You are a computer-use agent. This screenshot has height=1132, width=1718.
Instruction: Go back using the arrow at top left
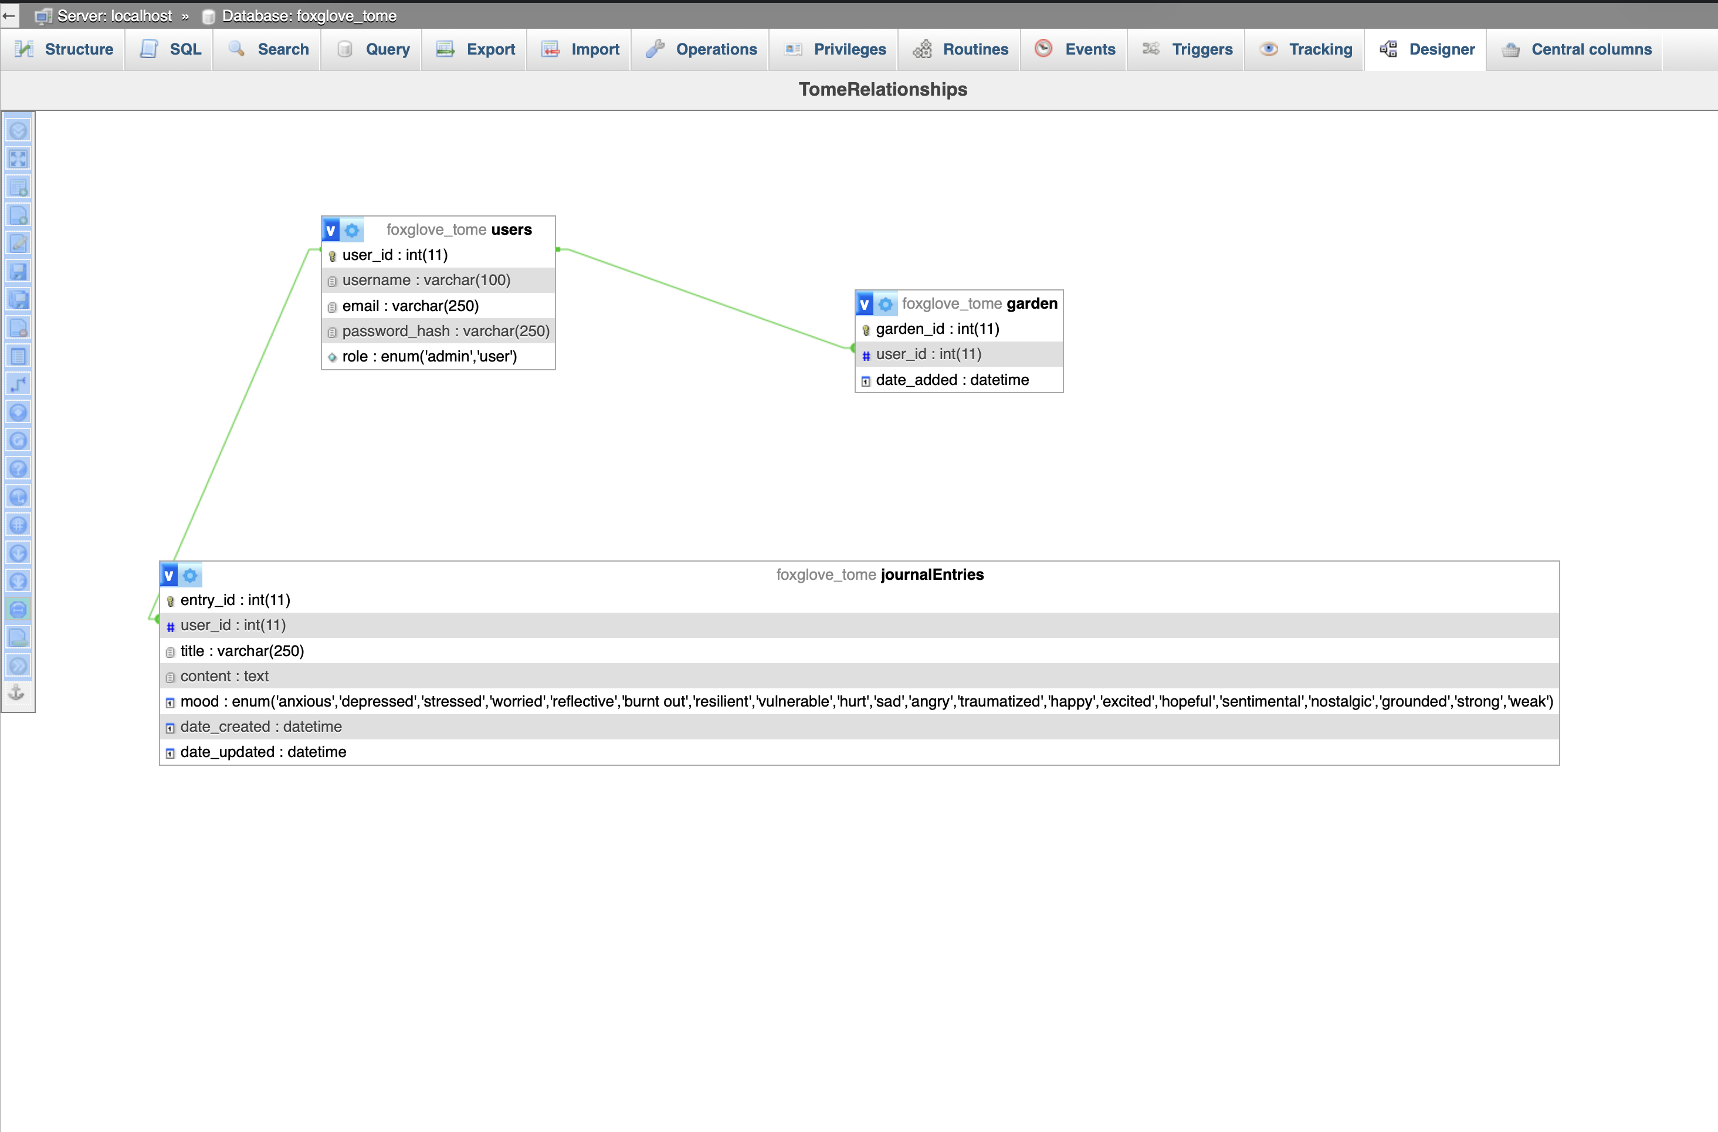(9, 16)
